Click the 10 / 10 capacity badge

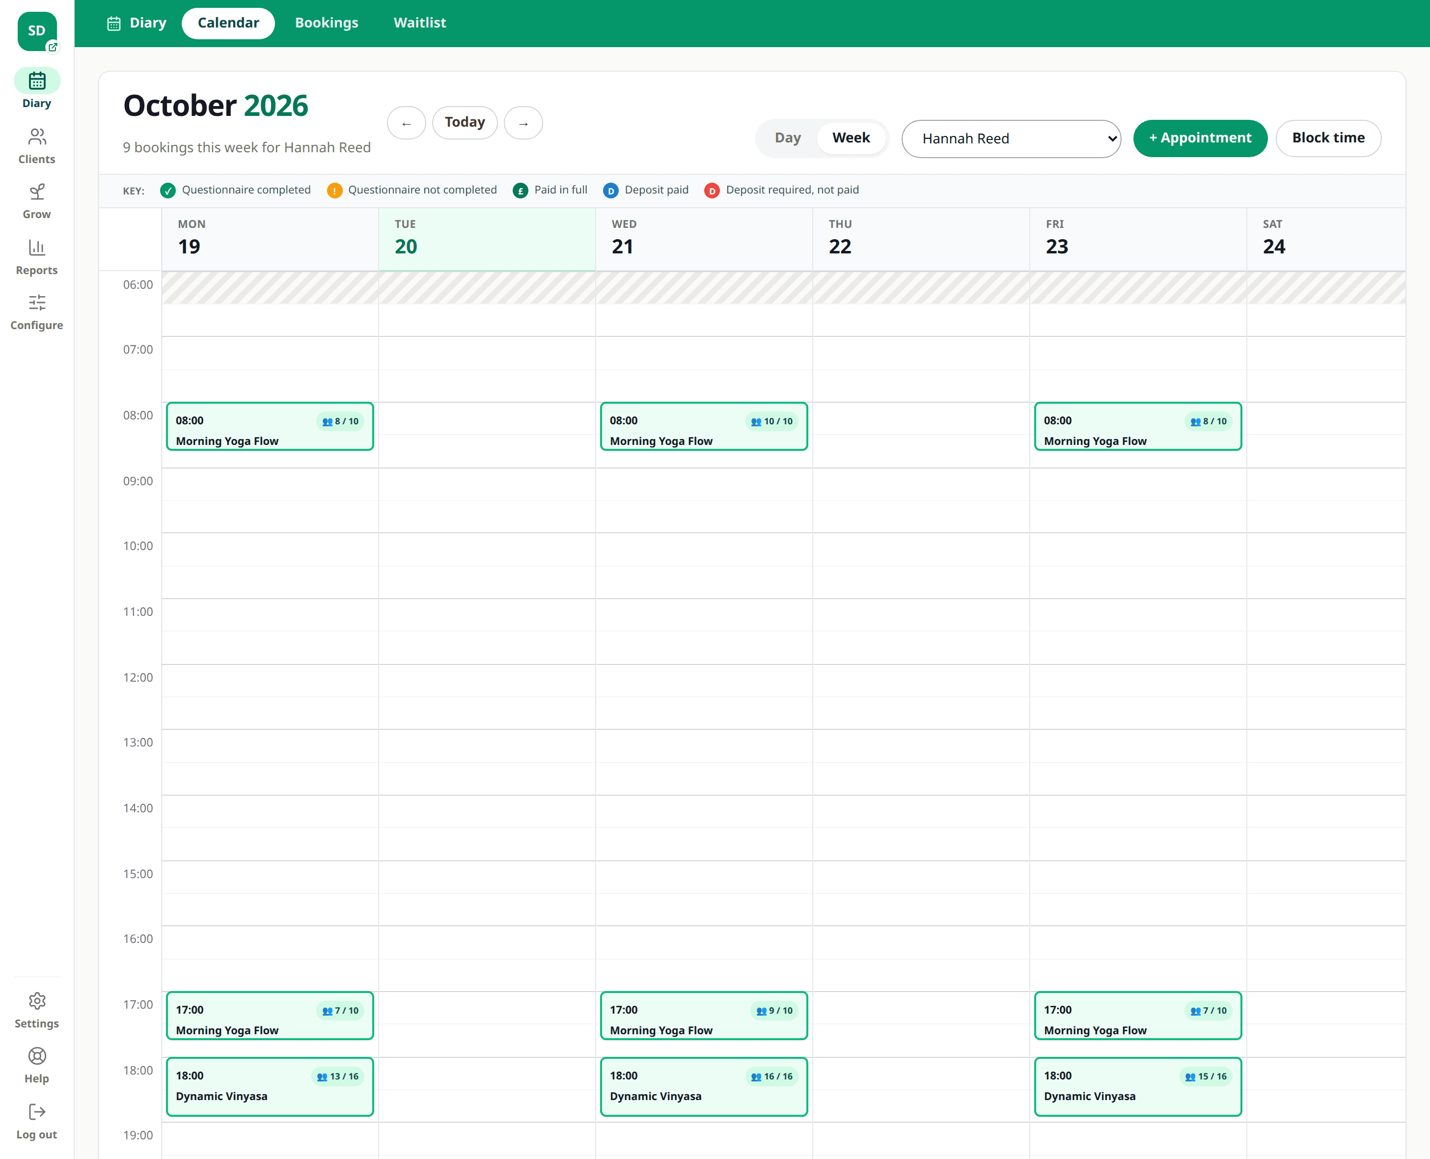[772, 422]
